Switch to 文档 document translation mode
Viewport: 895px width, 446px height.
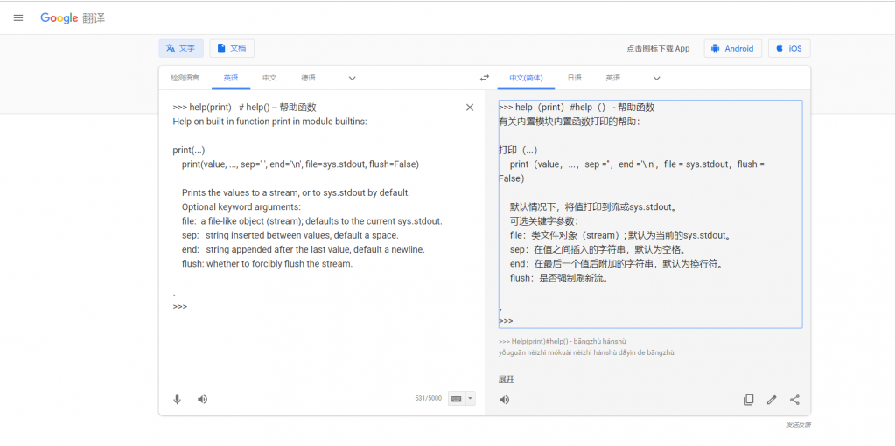click(231, 48)
